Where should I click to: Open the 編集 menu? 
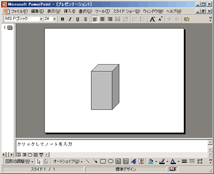tap(37, 12)
